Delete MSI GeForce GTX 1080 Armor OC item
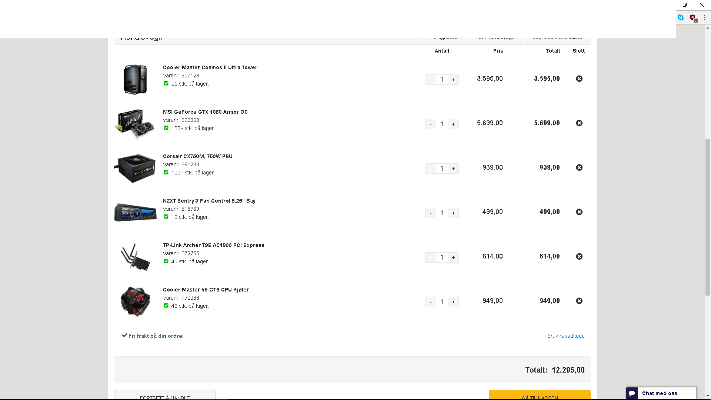This screenshot has height=400, width=711. [x=579, y=123]
